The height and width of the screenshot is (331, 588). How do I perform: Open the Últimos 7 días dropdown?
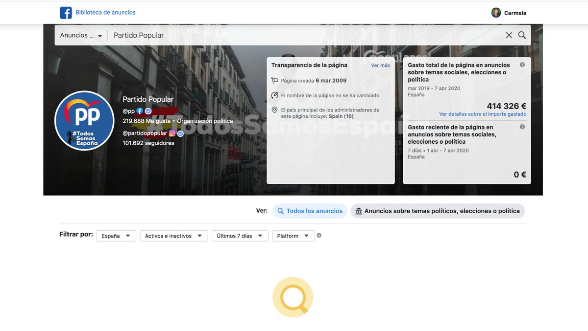click(240, 236)
